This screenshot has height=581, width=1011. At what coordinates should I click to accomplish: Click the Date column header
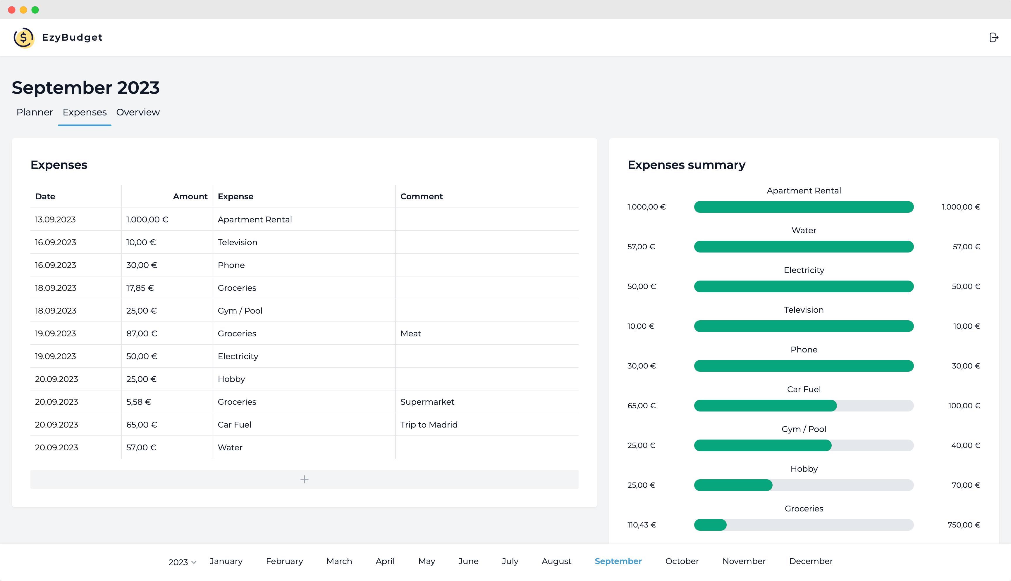coord(45,196)
